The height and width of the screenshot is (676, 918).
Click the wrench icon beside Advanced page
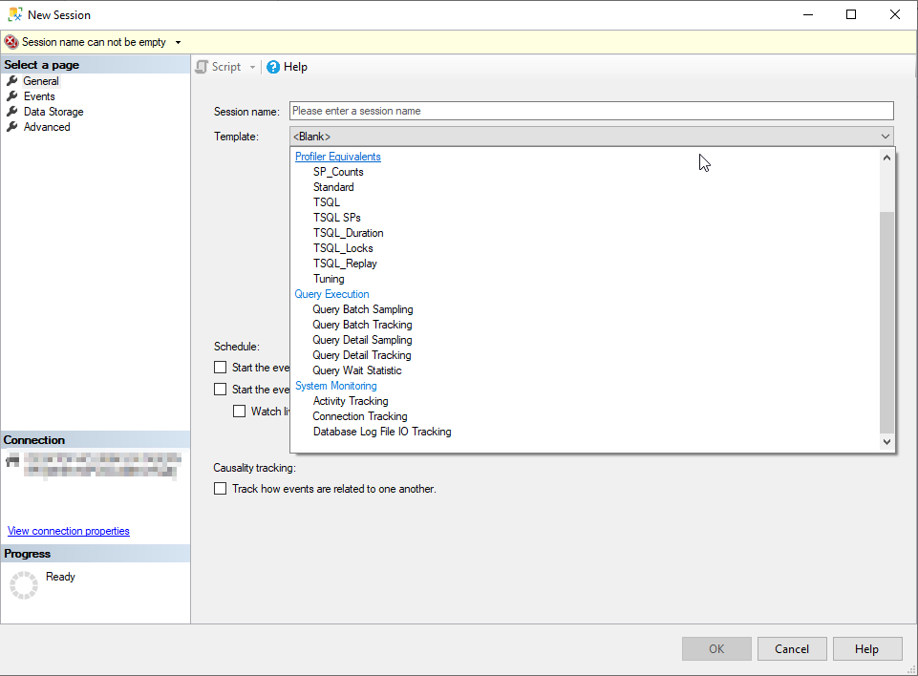12,127
